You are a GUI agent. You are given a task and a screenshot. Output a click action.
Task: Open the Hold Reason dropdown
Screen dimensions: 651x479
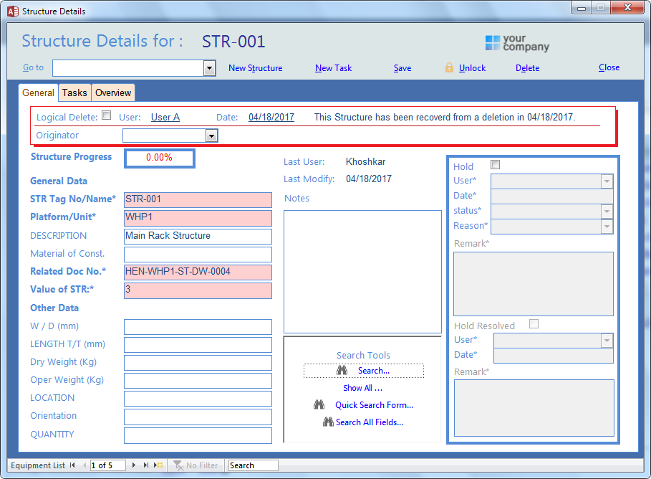(x=607, y=227)
